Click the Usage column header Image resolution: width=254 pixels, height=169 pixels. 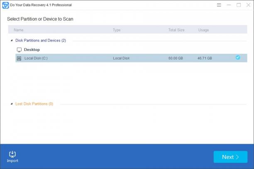[x=203, y=30]
